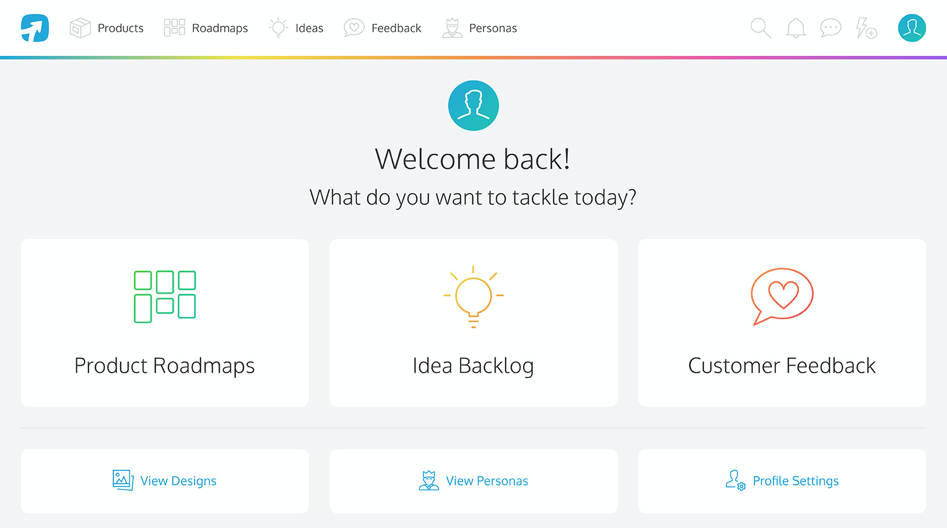Screen dimensions: 947x528
Task: Select the Idea Backlog card
Action: tap(473, 323)
